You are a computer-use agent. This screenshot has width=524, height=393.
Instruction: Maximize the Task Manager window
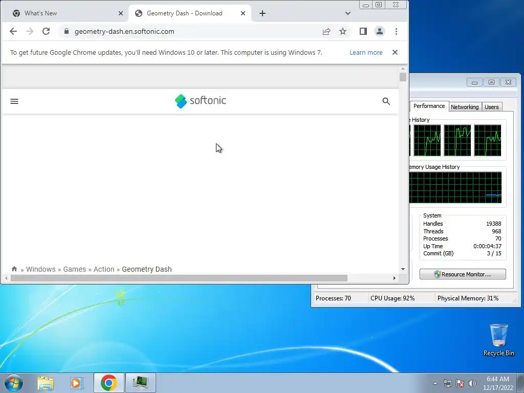pyautogui.click(x=491, y=82)
